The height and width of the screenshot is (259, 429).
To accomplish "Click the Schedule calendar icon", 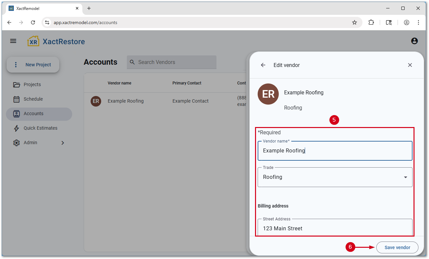I will click(16, 99).
